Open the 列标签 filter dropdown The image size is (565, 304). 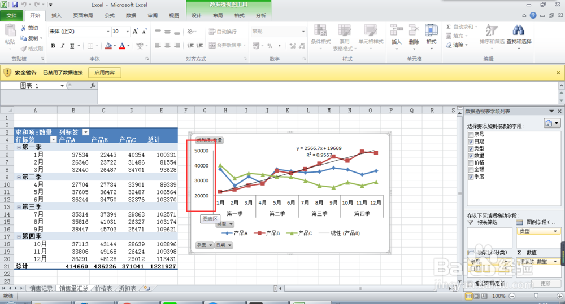pos(86,132)
